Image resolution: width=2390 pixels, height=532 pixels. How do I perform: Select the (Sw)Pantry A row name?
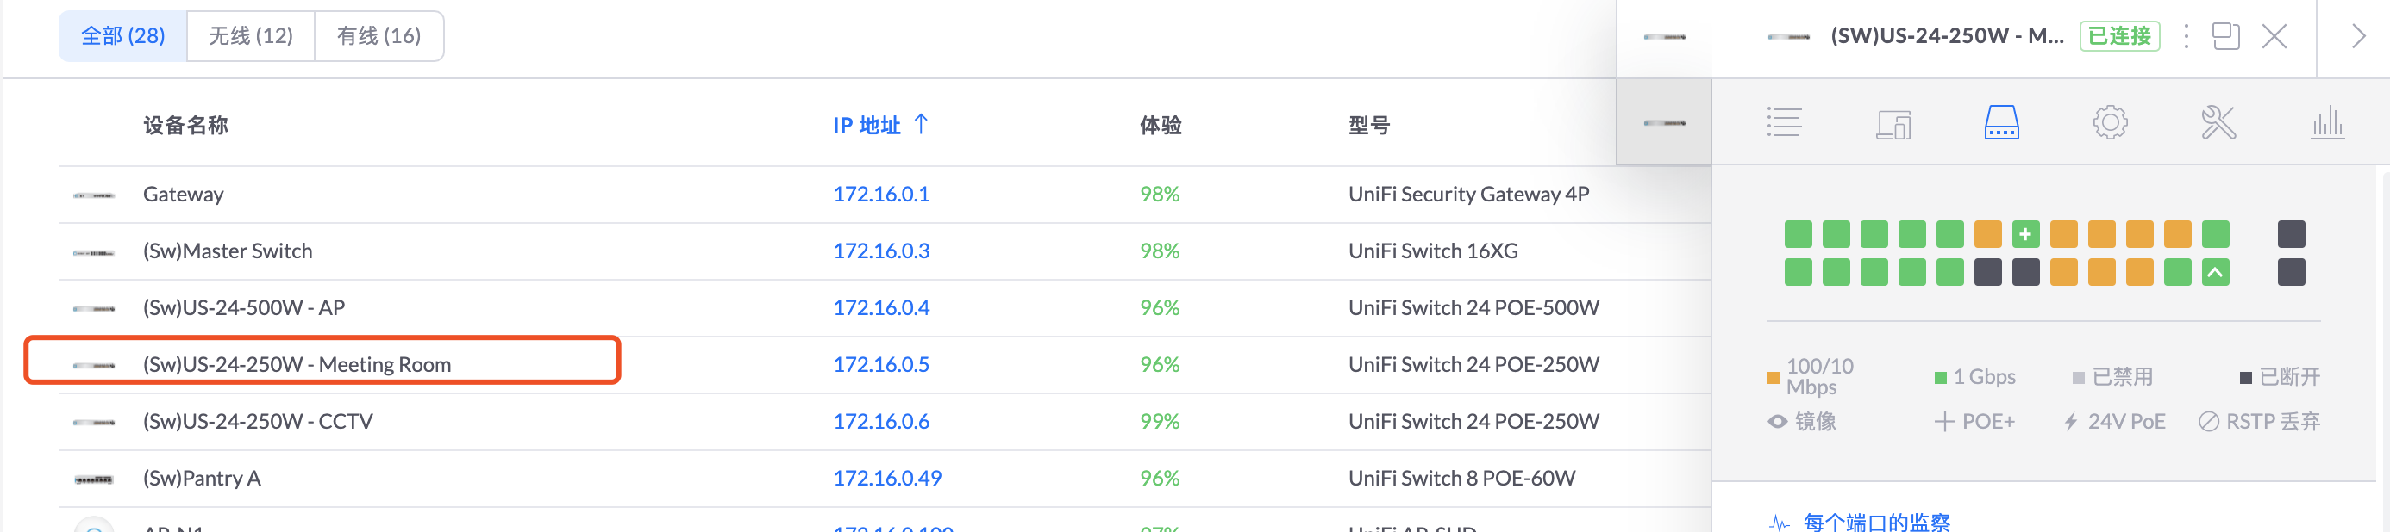pyautogui.click(x=202, y=479)
